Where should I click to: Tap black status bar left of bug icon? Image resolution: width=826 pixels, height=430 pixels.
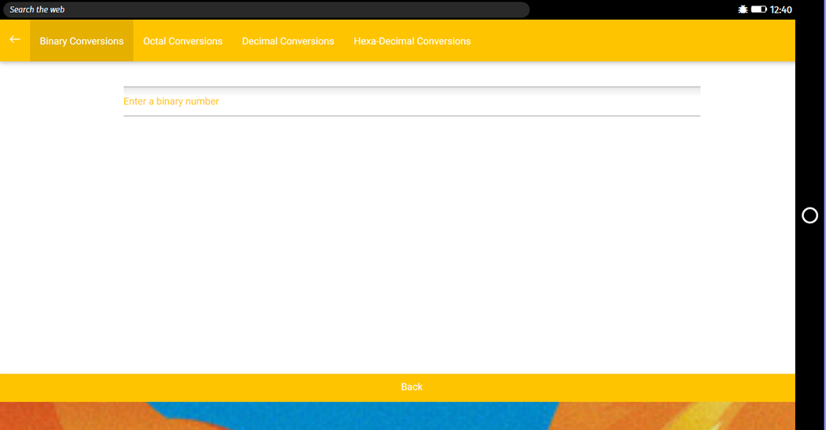point(629,9)
